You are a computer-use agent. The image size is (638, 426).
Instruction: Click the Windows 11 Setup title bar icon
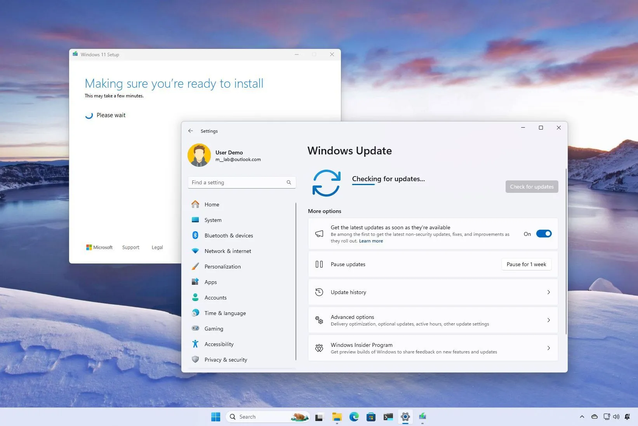click(x=75, y=54)
